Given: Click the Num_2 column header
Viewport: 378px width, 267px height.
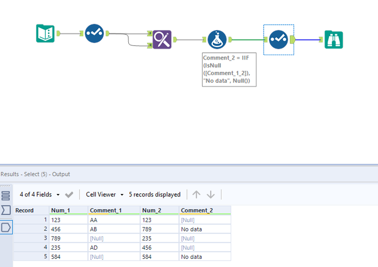Looking at the screenshot, I should pos(159,210).
